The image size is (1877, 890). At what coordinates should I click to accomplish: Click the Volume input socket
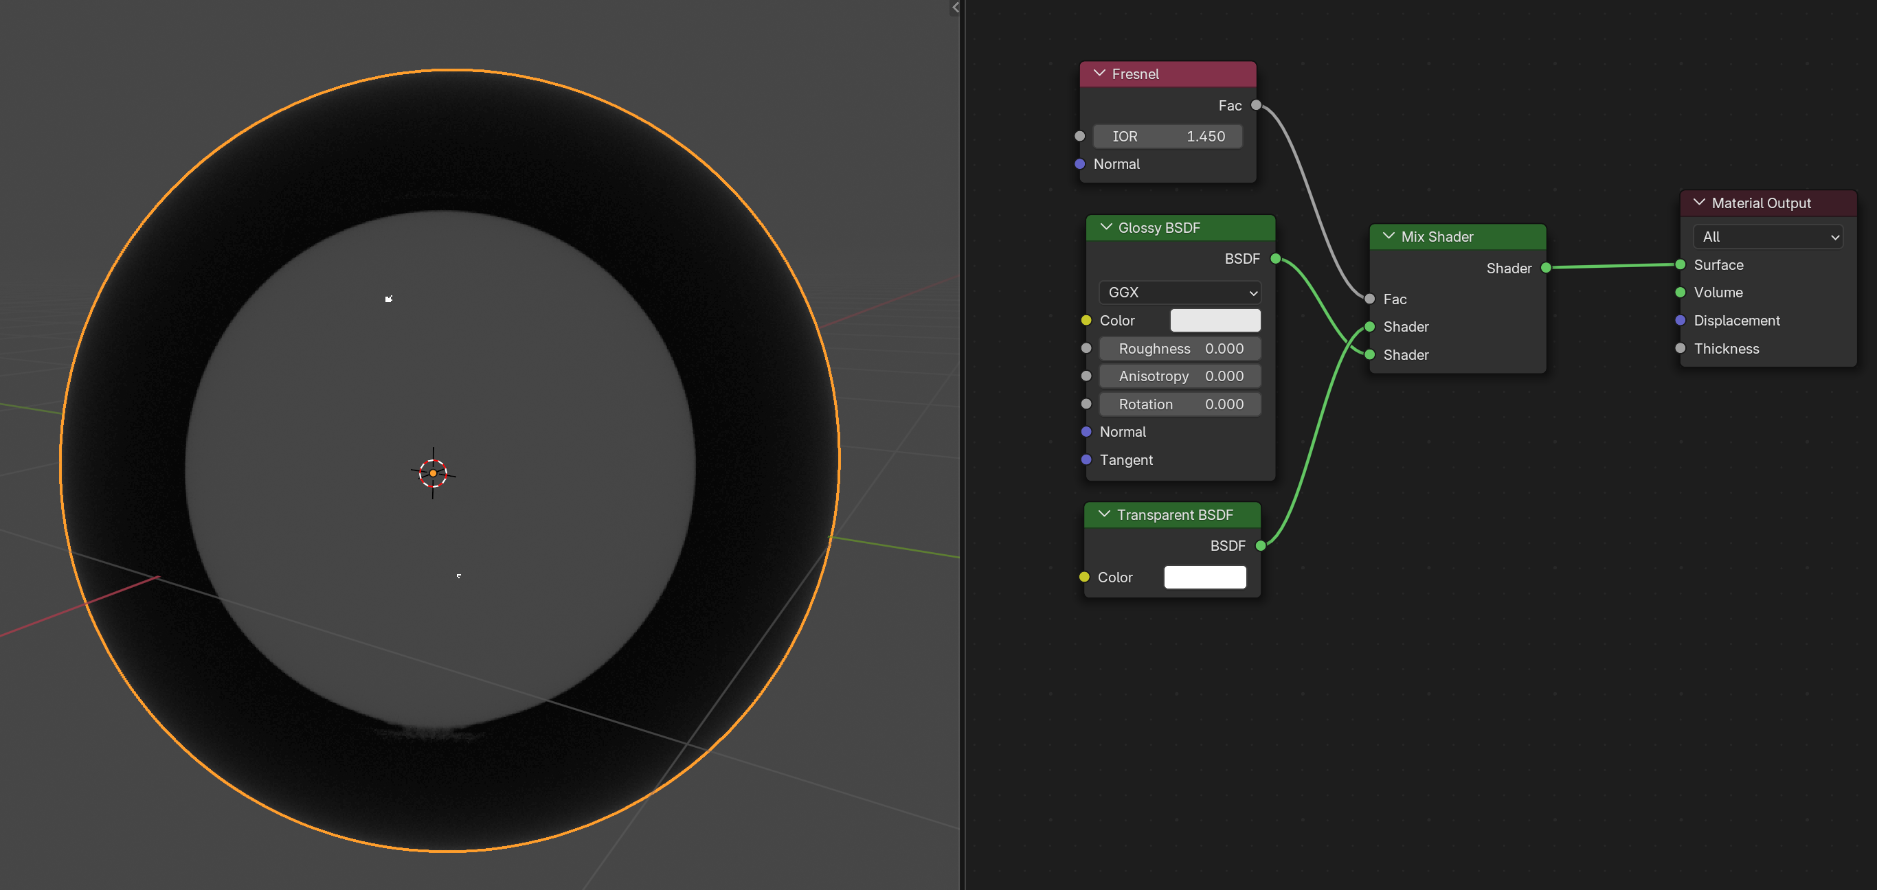[x=1680, y=292]
